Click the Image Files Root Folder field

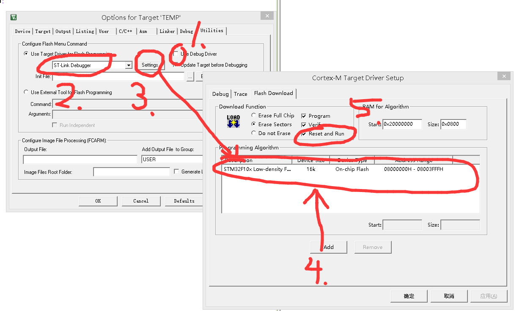pos(132,172)
